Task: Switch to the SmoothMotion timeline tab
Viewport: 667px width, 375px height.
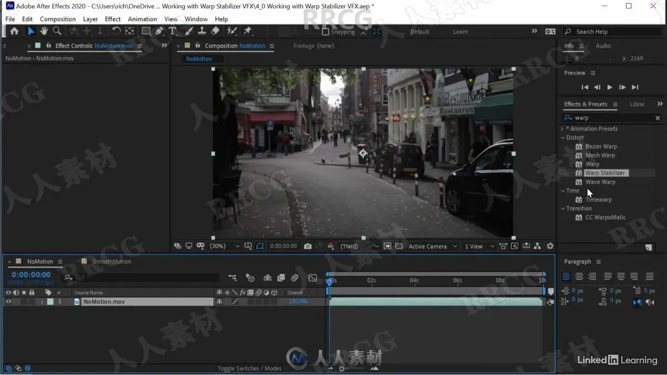Action: (x=112, y=261)
